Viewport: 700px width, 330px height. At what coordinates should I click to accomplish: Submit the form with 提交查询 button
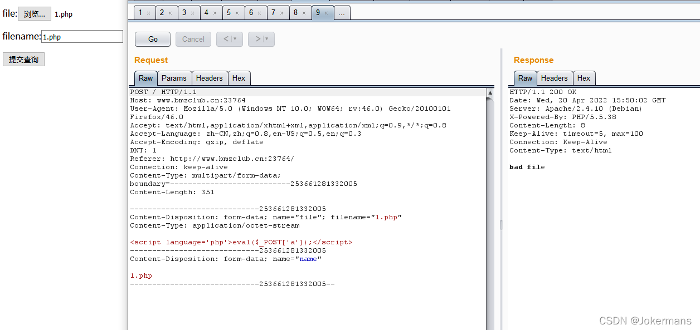coord(23,60)
